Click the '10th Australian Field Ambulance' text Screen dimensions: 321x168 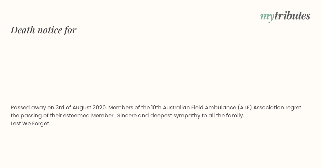tap(193, 107)
